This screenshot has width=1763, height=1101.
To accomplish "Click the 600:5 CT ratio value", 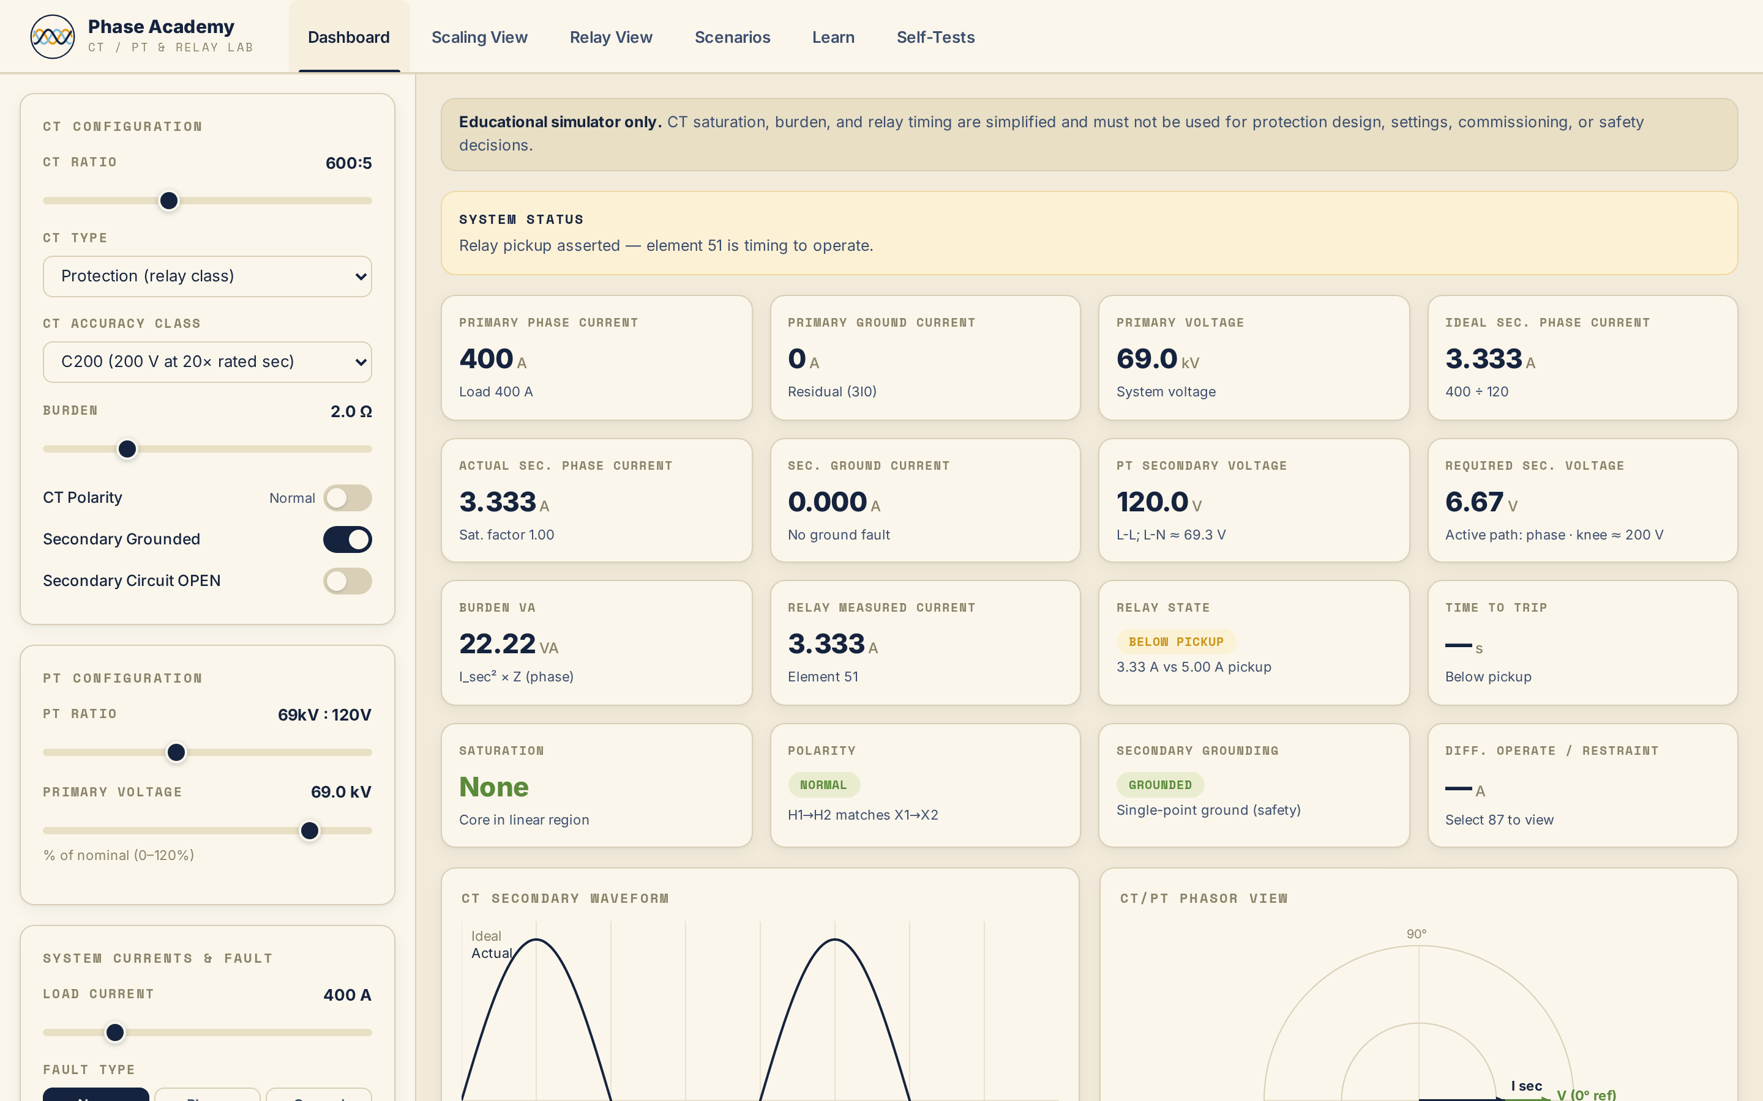I will pos(348,163).
